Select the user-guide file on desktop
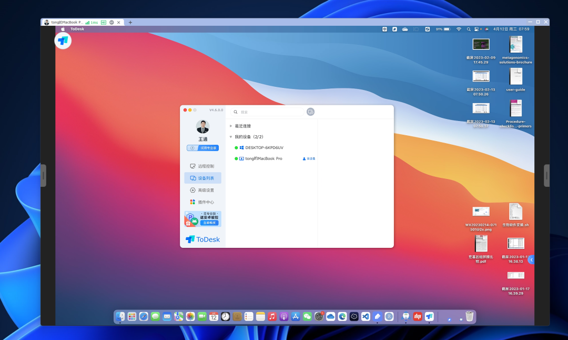The image size is (568, 340). point(515,79)
